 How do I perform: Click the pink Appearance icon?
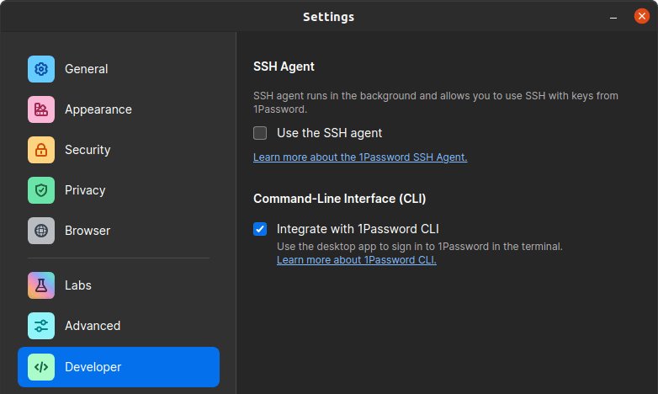pyautogui.click(x=41, y=109)
